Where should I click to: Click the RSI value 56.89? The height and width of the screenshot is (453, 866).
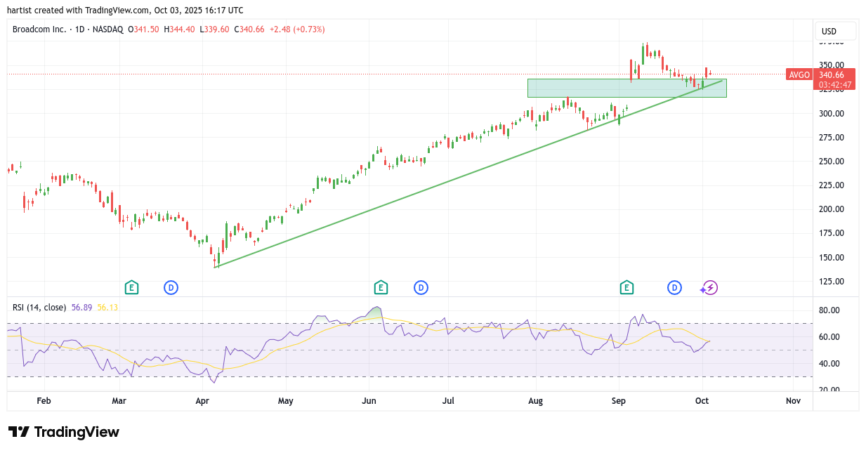pos(82,307)
